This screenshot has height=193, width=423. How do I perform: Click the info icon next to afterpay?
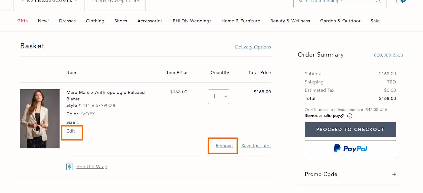click(x=350, y=116)
